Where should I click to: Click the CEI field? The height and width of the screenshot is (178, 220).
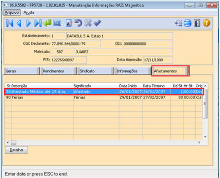coord(148,44)
